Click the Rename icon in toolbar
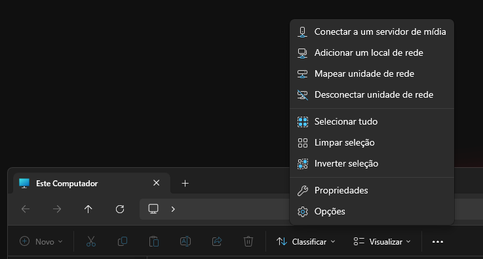 point(185,241)
